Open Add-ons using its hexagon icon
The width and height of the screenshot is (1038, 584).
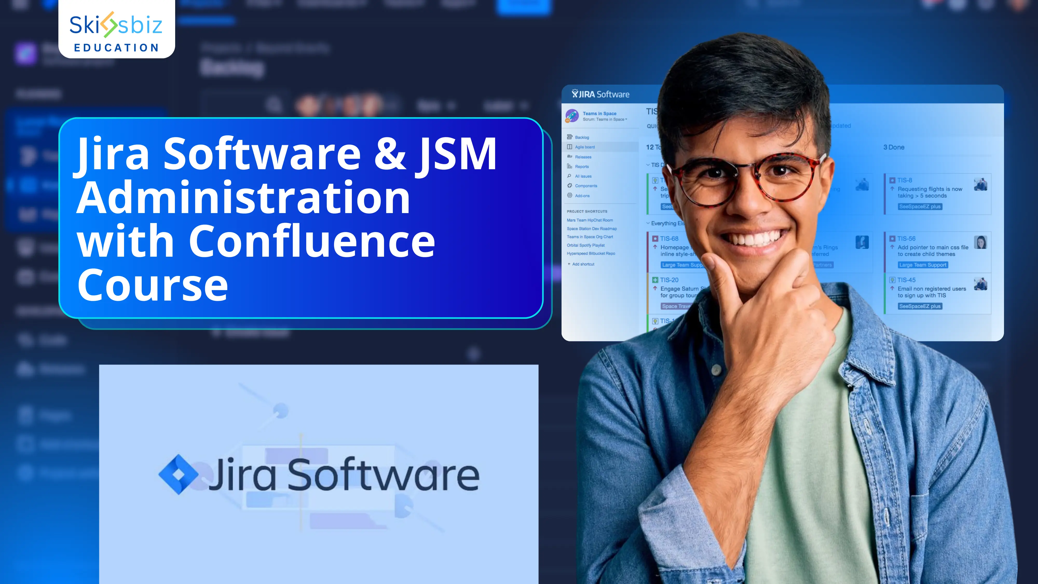[569, 195]
